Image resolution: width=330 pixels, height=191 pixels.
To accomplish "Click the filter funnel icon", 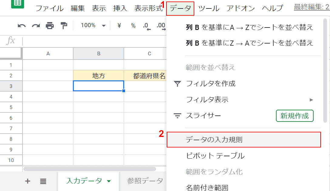I will pos(177,84).
